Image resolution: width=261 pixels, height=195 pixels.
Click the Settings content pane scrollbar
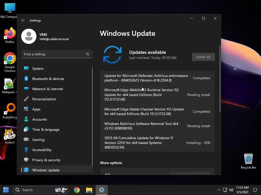220,78
